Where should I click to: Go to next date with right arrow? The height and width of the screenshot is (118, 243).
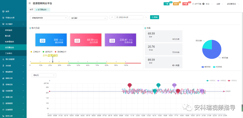(x=146, y=17)
